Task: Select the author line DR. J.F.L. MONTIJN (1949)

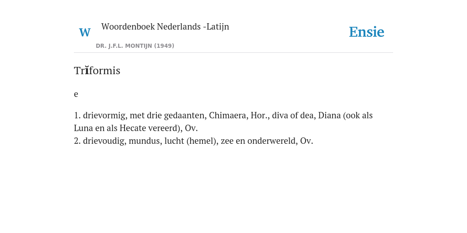Action: coord(135,46)
